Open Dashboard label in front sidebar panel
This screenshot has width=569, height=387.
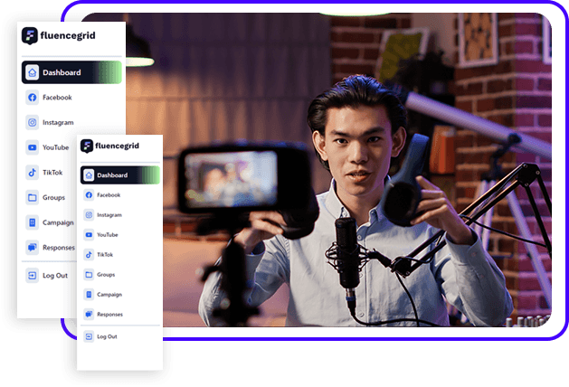click(112, 175)
